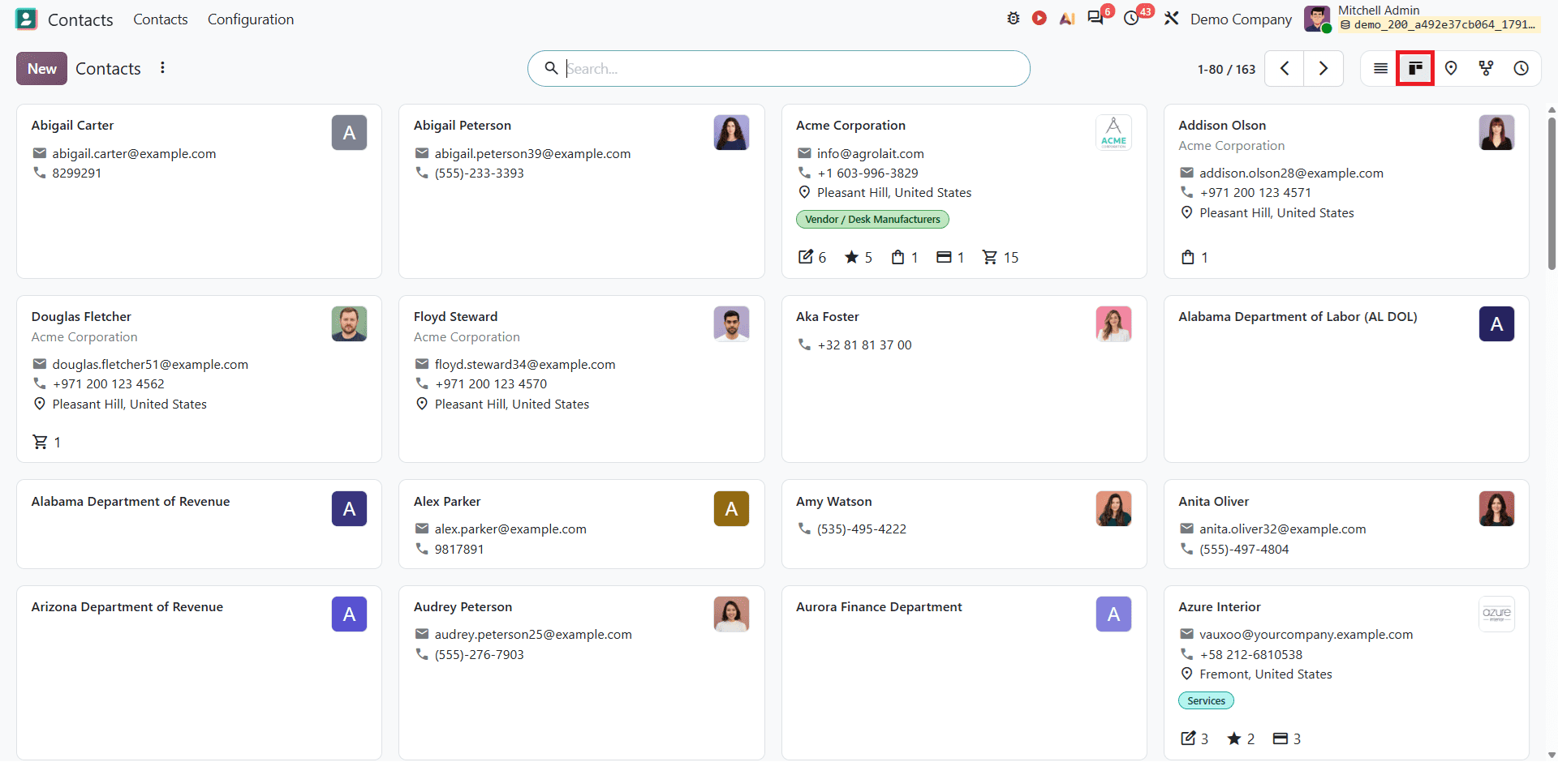Open Acme Corporation star meetings count

pyautogui.click(x=859, y=257)
